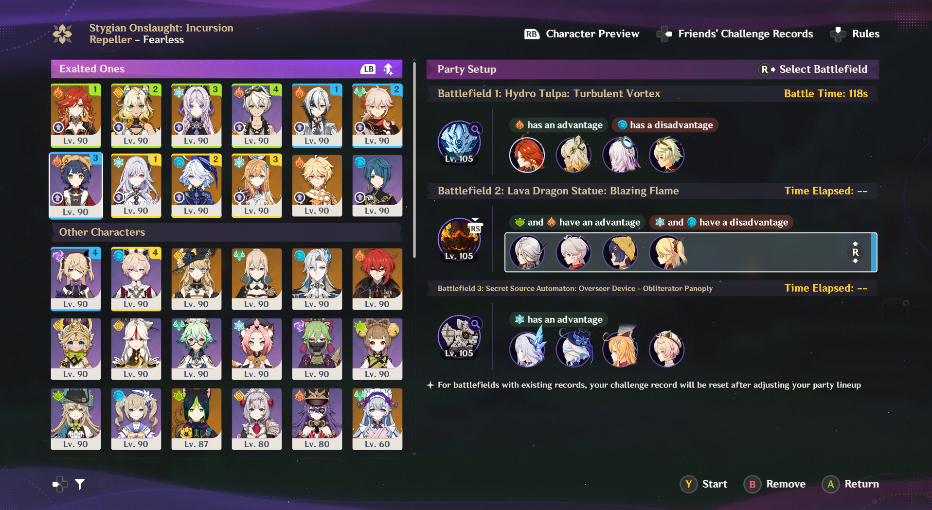The width and height of the screenshot is (932, 510).
Task: Open Select Battlefield switcher
Action: click(812, 69)
